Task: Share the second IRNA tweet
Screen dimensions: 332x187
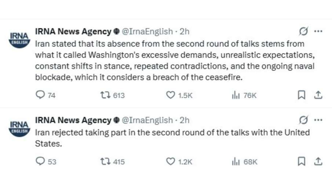Action: [318, 161]
